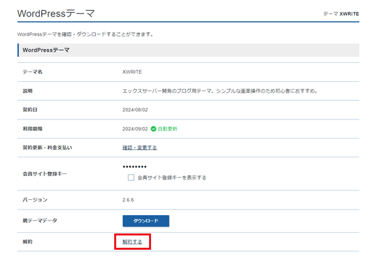Image resolution: width=376 pixels, height=273 pixels.
Task: Open the 解約する cancellation link
Action: 132,242
